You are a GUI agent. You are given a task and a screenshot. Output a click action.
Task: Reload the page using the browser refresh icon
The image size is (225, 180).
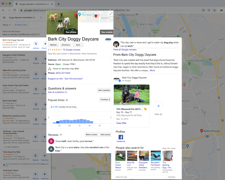pyautogui.click(x=14, y=10)
